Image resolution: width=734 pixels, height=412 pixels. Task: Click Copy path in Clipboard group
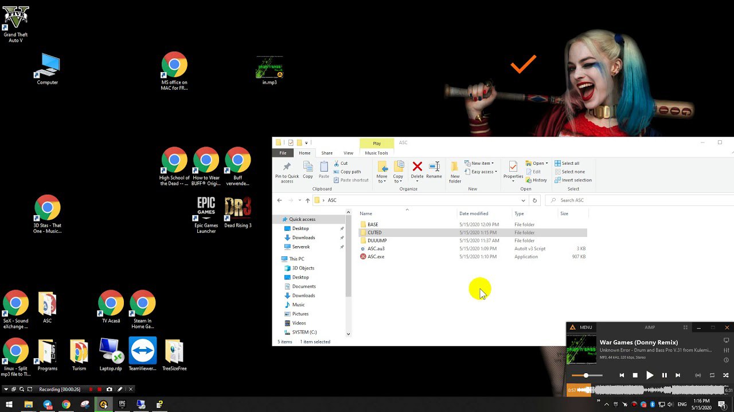pos(346,172)
